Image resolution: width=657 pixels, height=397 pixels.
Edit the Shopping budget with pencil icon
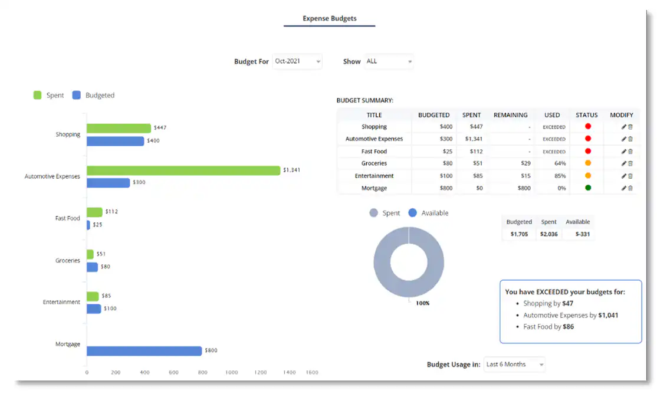click(624, 127)
